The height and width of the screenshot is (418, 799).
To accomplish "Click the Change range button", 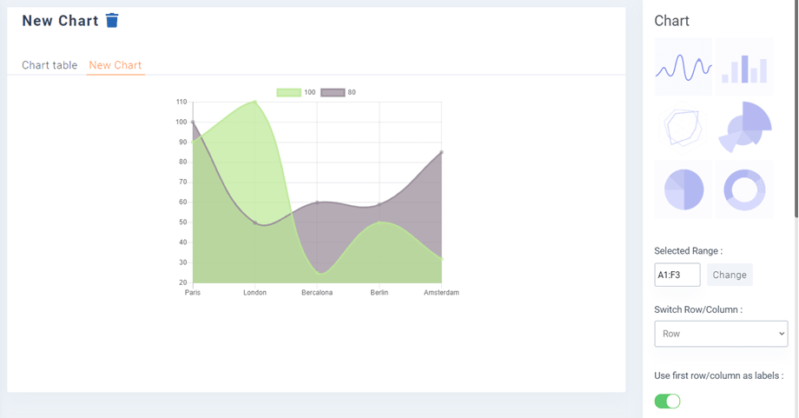I will click(x=730, y=275).
